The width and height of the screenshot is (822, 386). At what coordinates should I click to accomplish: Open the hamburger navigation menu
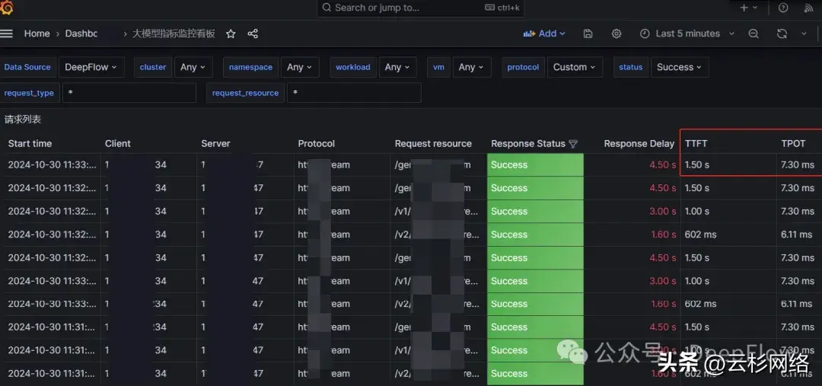[7, 33]
